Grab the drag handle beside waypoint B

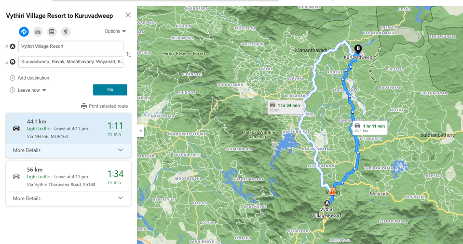pyautogui.click(x=6, y=62)
